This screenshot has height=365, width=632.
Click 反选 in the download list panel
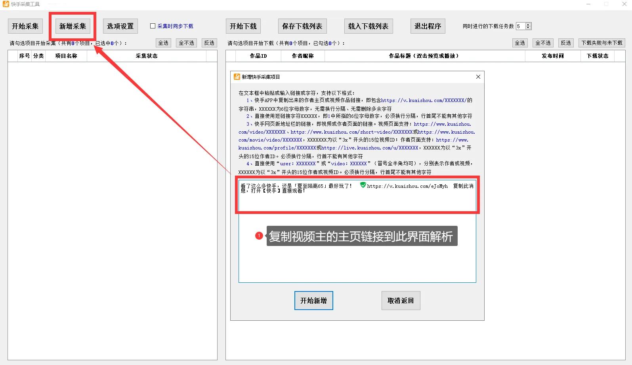point(566,43)
